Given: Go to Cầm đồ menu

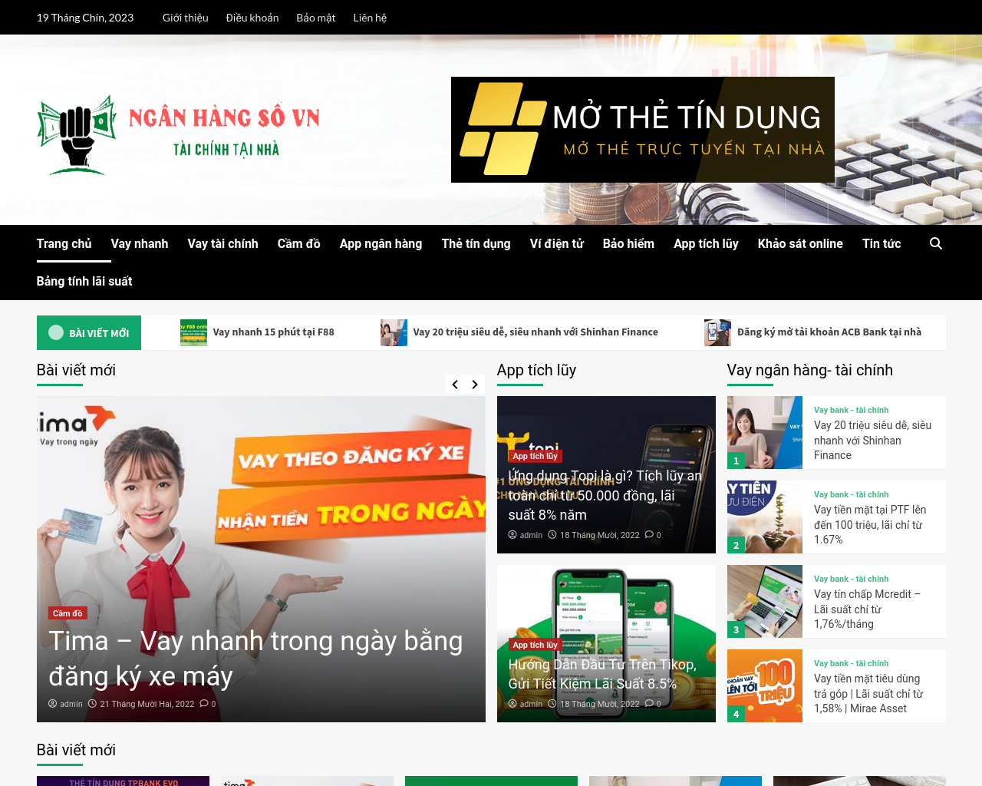Looking at the screenshot, I should (299, 243).
